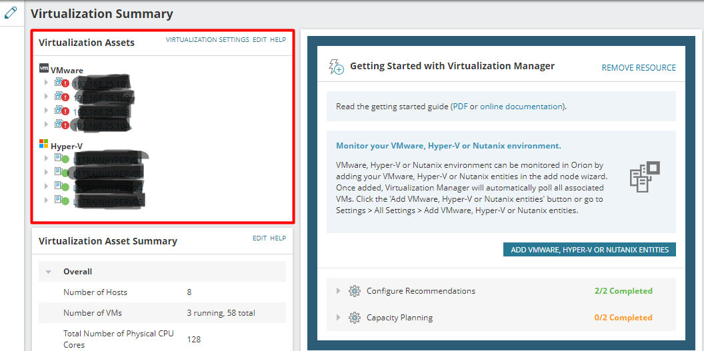Click Add VMware, Hyper-V or Nutanix Entities button

pyautogui.click(x=589, y=250)
